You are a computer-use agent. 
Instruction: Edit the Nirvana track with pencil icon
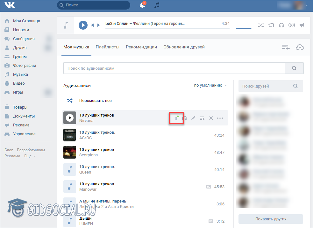tap(193, 118)
